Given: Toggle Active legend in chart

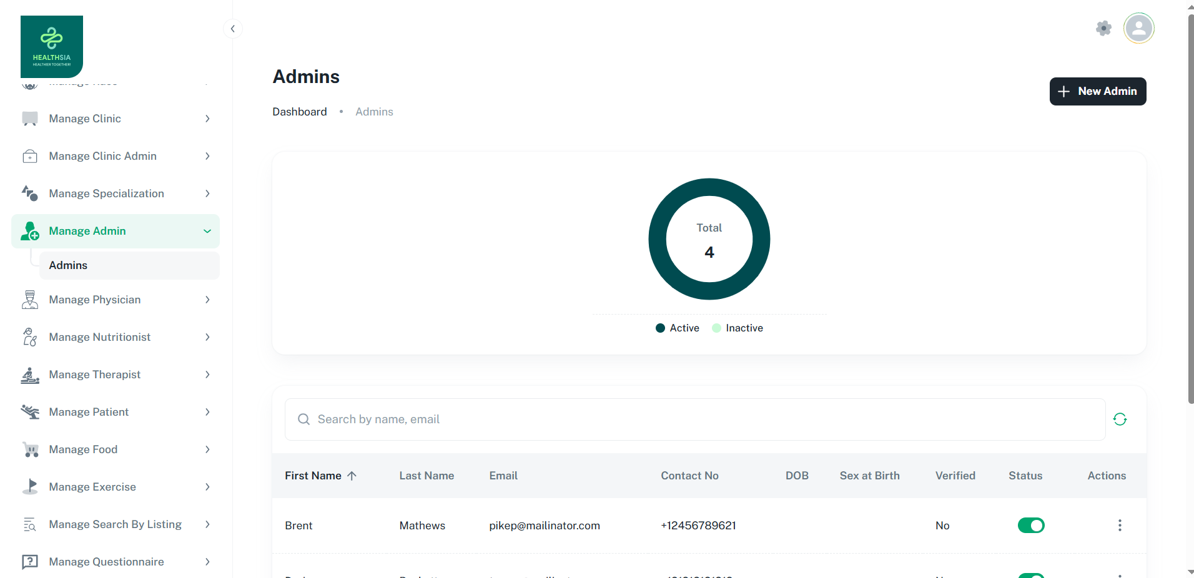Looking at the screenshot, I should [678, 328].
